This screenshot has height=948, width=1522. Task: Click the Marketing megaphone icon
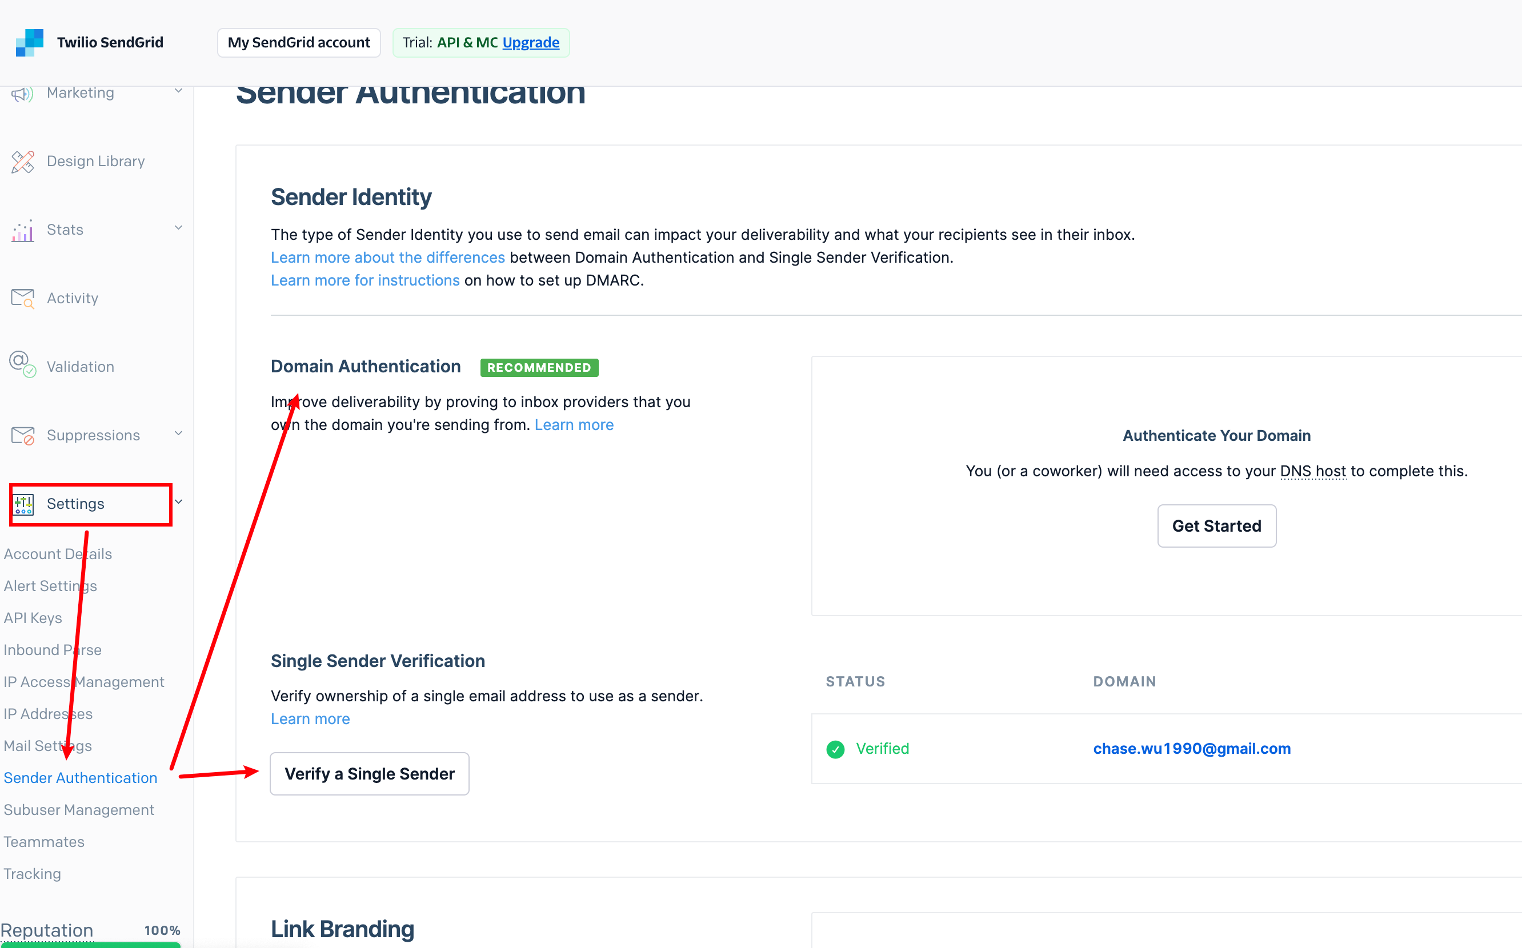pyautogui.click(x=22, y=94)
